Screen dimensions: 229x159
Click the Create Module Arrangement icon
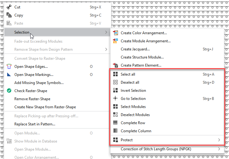(115, 41)
